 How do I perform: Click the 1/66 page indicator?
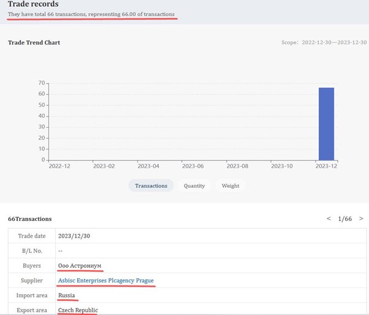tap(345, 219)
